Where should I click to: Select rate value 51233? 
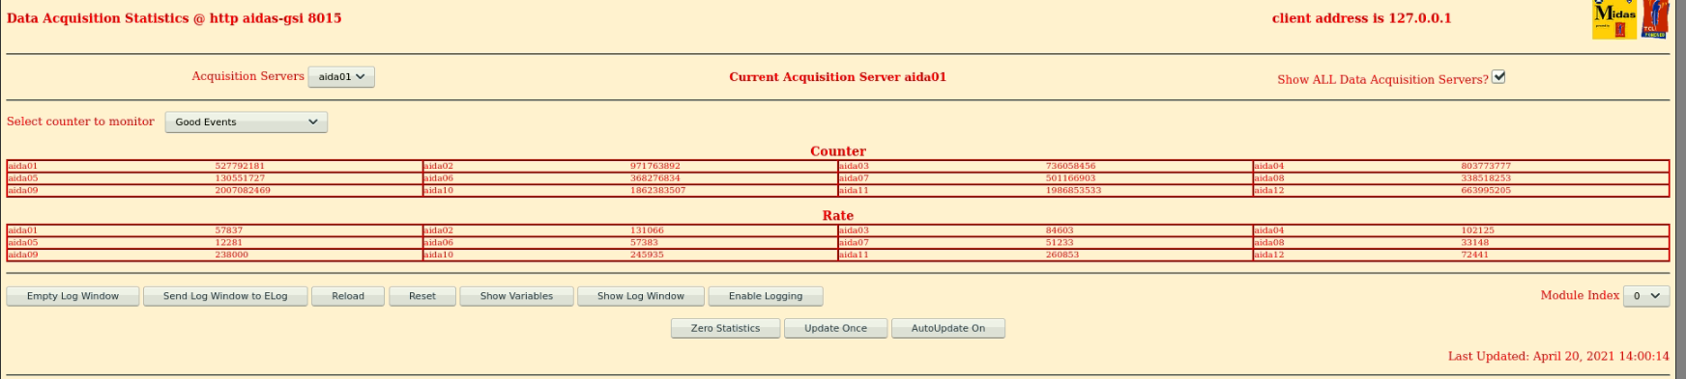pos(1061,243)
